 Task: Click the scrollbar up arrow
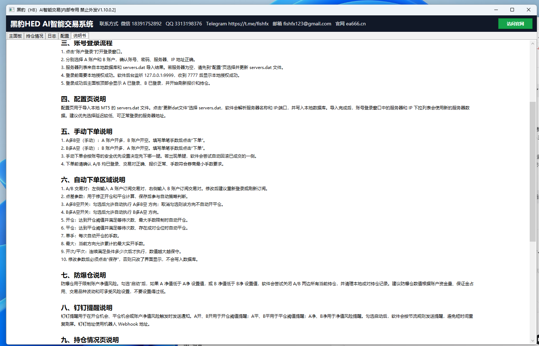tap(533, 44)
